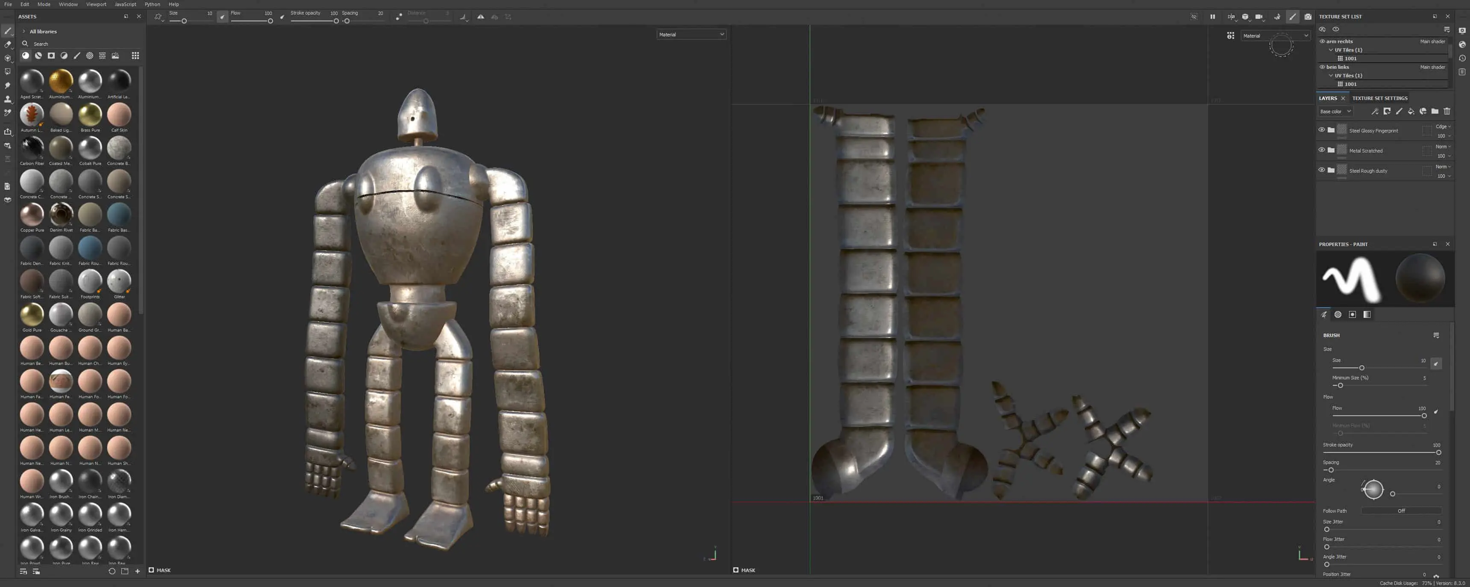Enable the MASK checkbox in 3D viewport
1470x587 pixels.
tap(151, 570)
